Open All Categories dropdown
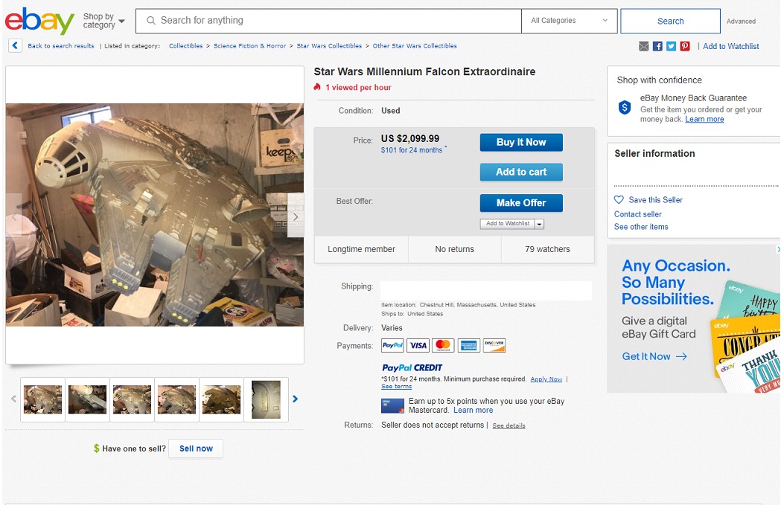 coord(570,21)
